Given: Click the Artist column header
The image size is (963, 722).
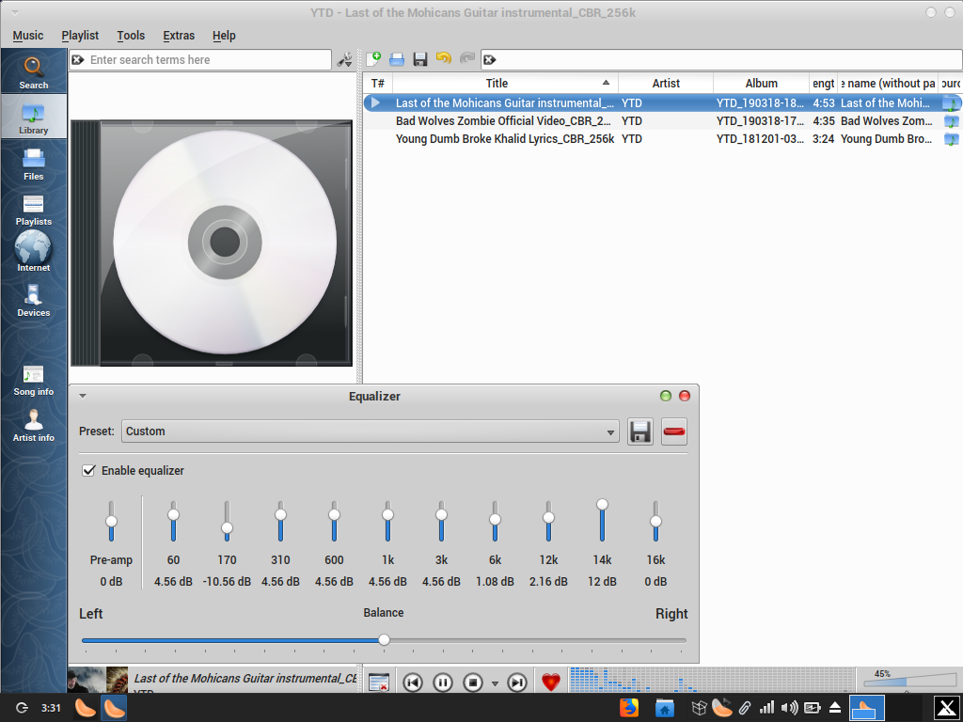Looking at the screenshot, I should click(x=666, y=83).
